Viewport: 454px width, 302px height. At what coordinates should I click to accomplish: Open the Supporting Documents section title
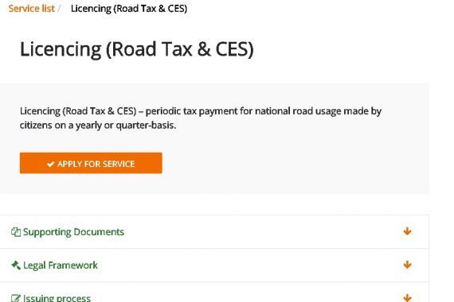tap(73, 232)
